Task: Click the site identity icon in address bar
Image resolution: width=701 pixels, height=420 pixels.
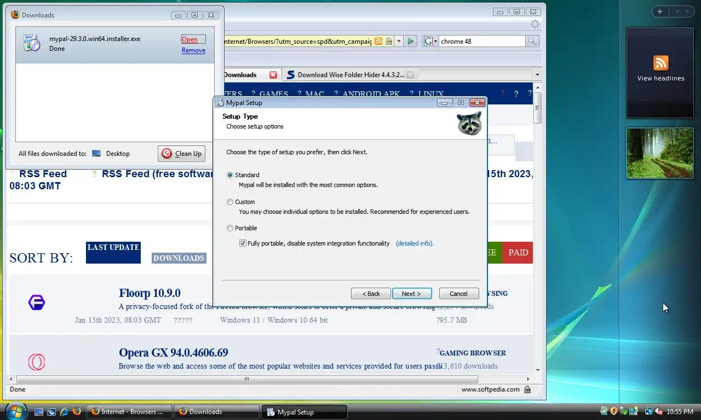Action: pyautogui.click(x=389, y=41)
